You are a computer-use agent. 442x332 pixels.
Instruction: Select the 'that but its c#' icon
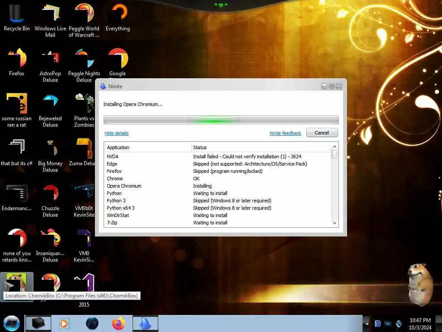click(x=17, y=153)
